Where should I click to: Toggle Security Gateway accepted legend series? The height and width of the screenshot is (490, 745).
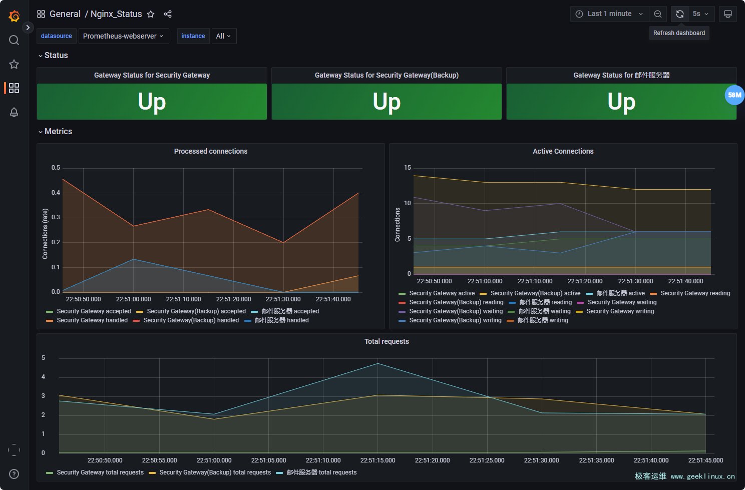coord(94,311)
